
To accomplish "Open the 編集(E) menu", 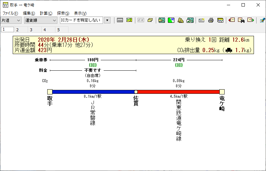I will pos(29,13).
